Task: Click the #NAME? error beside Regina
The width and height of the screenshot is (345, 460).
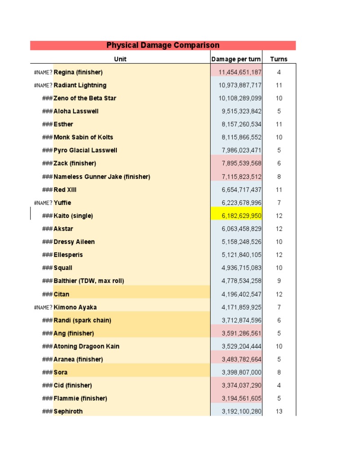Action: pos(43,72)
